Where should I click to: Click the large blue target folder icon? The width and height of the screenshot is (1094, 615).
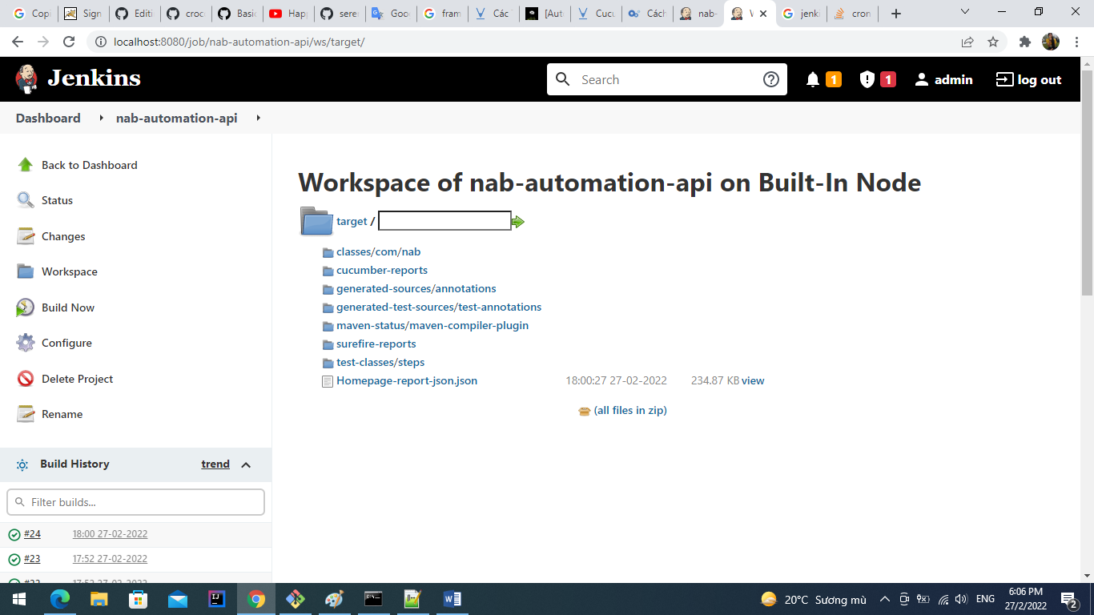(316, 221)
